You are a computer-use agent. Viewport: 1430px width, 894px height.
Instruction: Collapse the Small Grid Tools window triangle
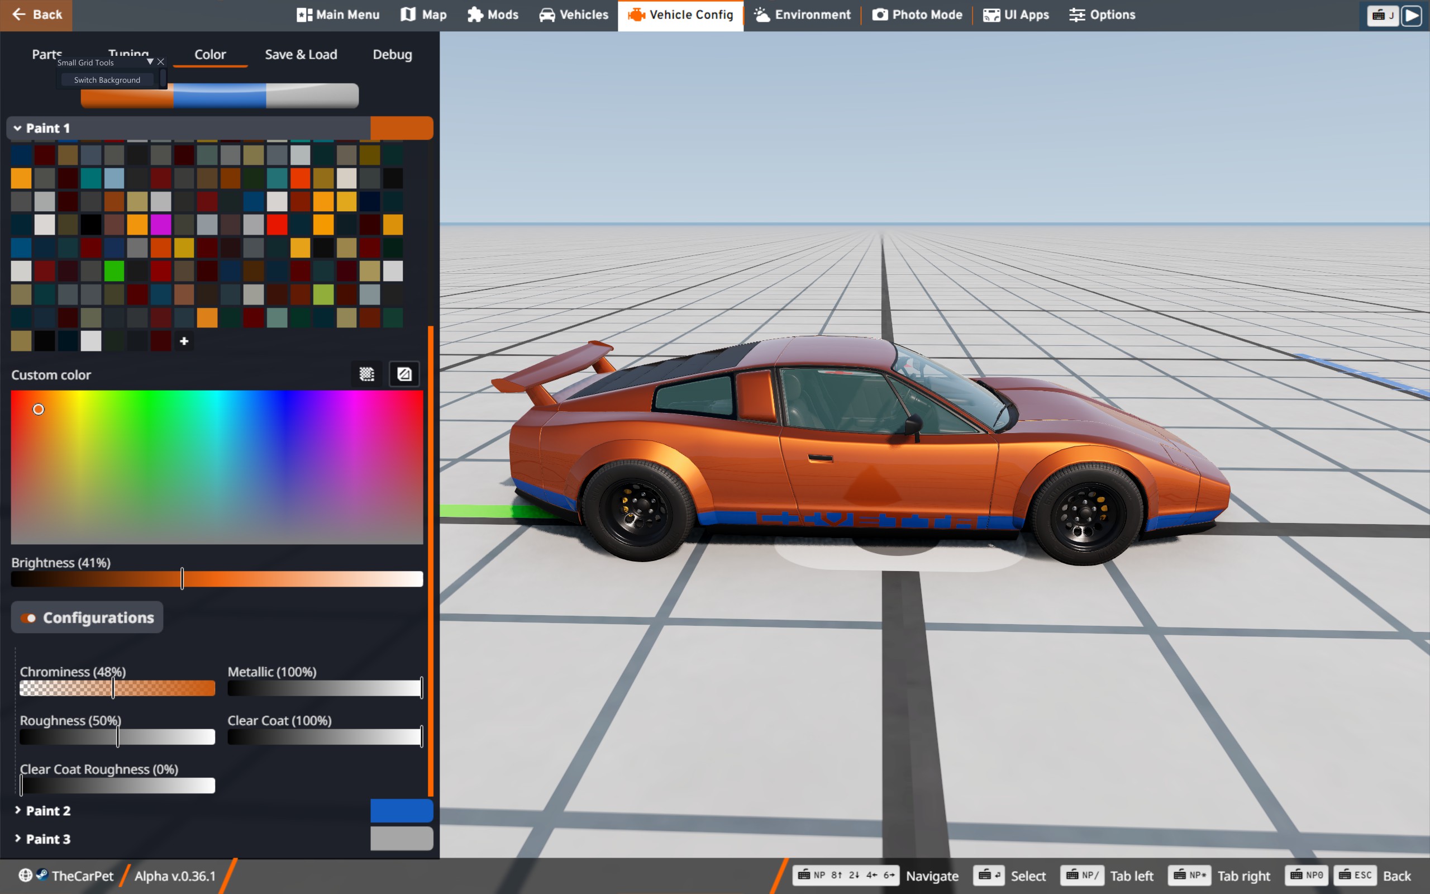coord(150,61)
